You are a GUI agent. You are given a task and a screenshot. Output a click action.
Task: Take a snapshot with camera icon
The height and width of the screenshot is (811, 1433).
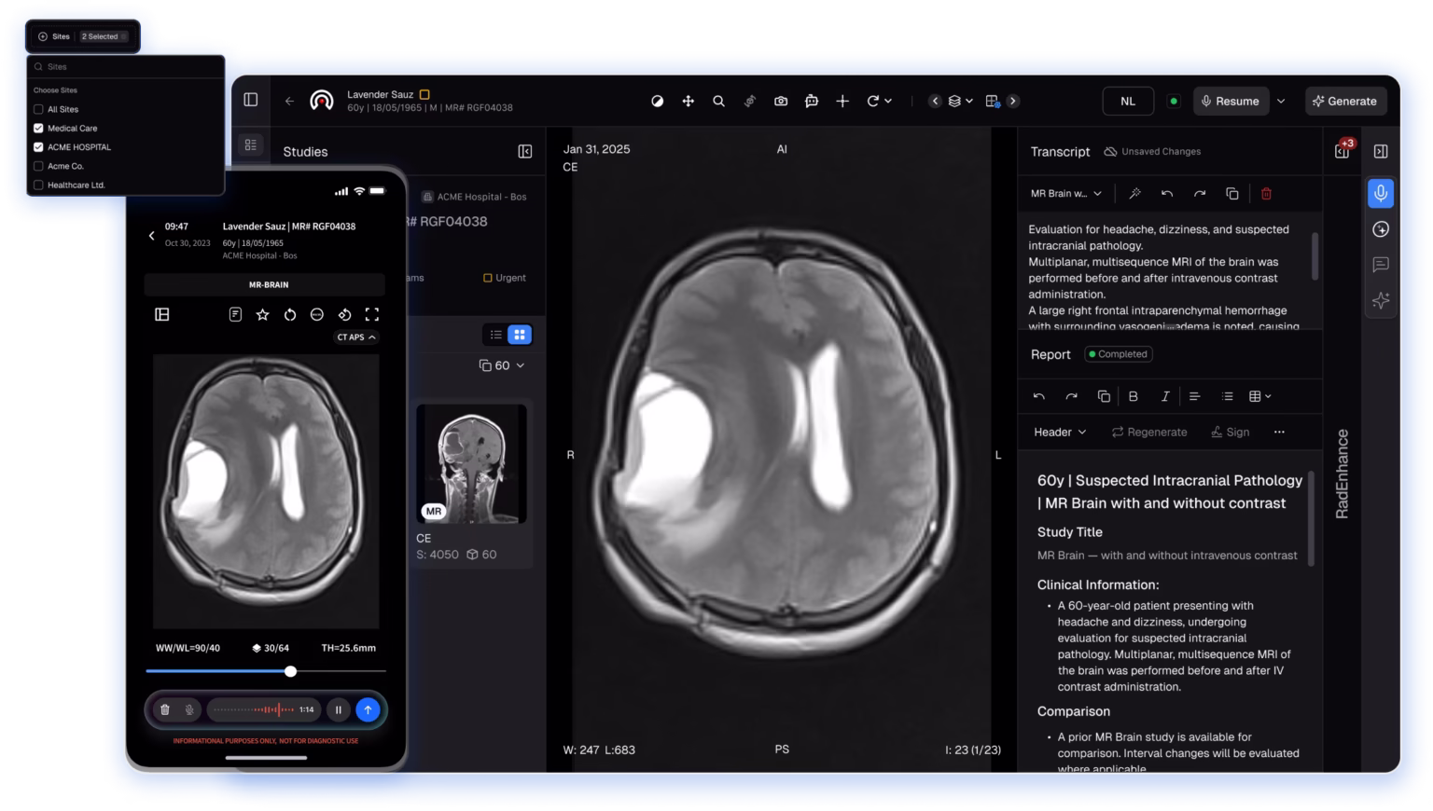pyautogui.click(x=781, y=102)
